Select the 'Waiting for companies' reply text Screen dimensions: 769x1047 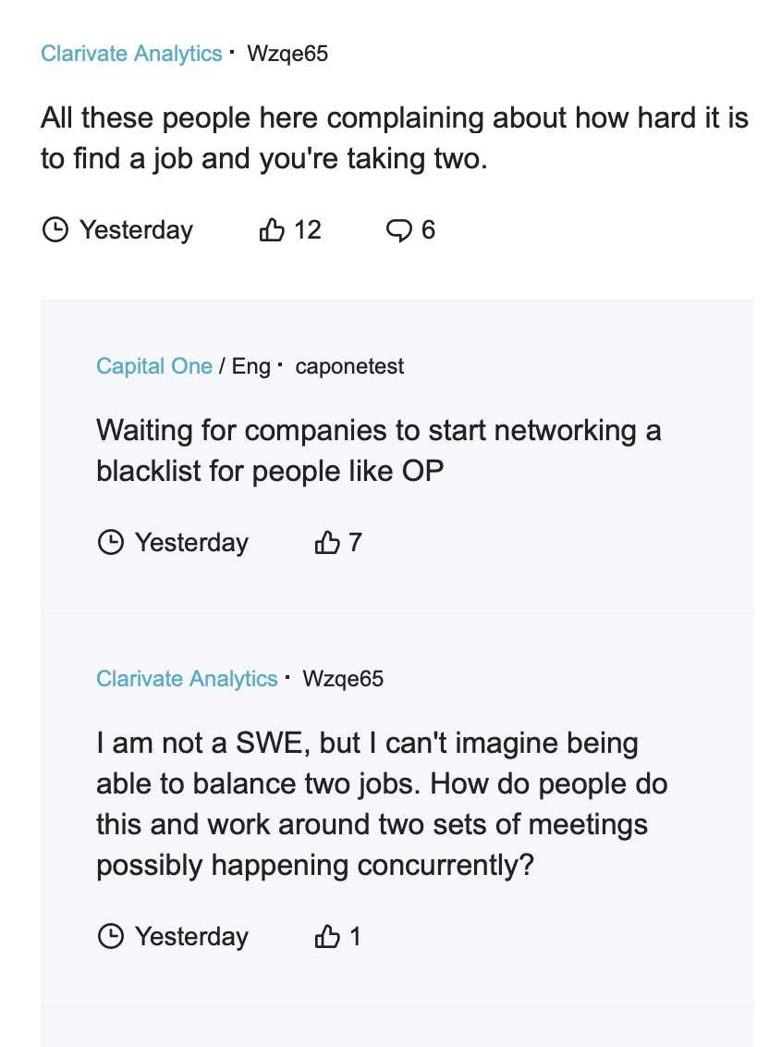point(379,450)
